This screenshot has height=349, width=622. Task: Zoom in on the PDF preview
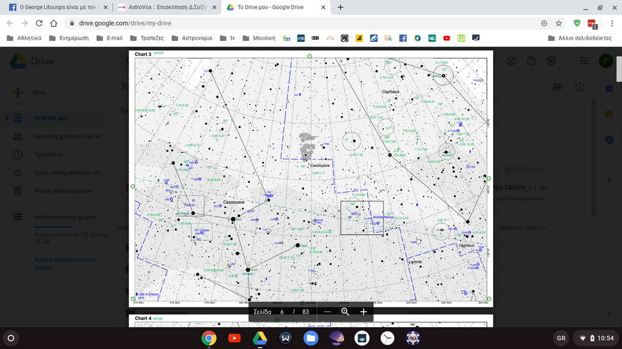pyautogui.click(x=363, y=312)
